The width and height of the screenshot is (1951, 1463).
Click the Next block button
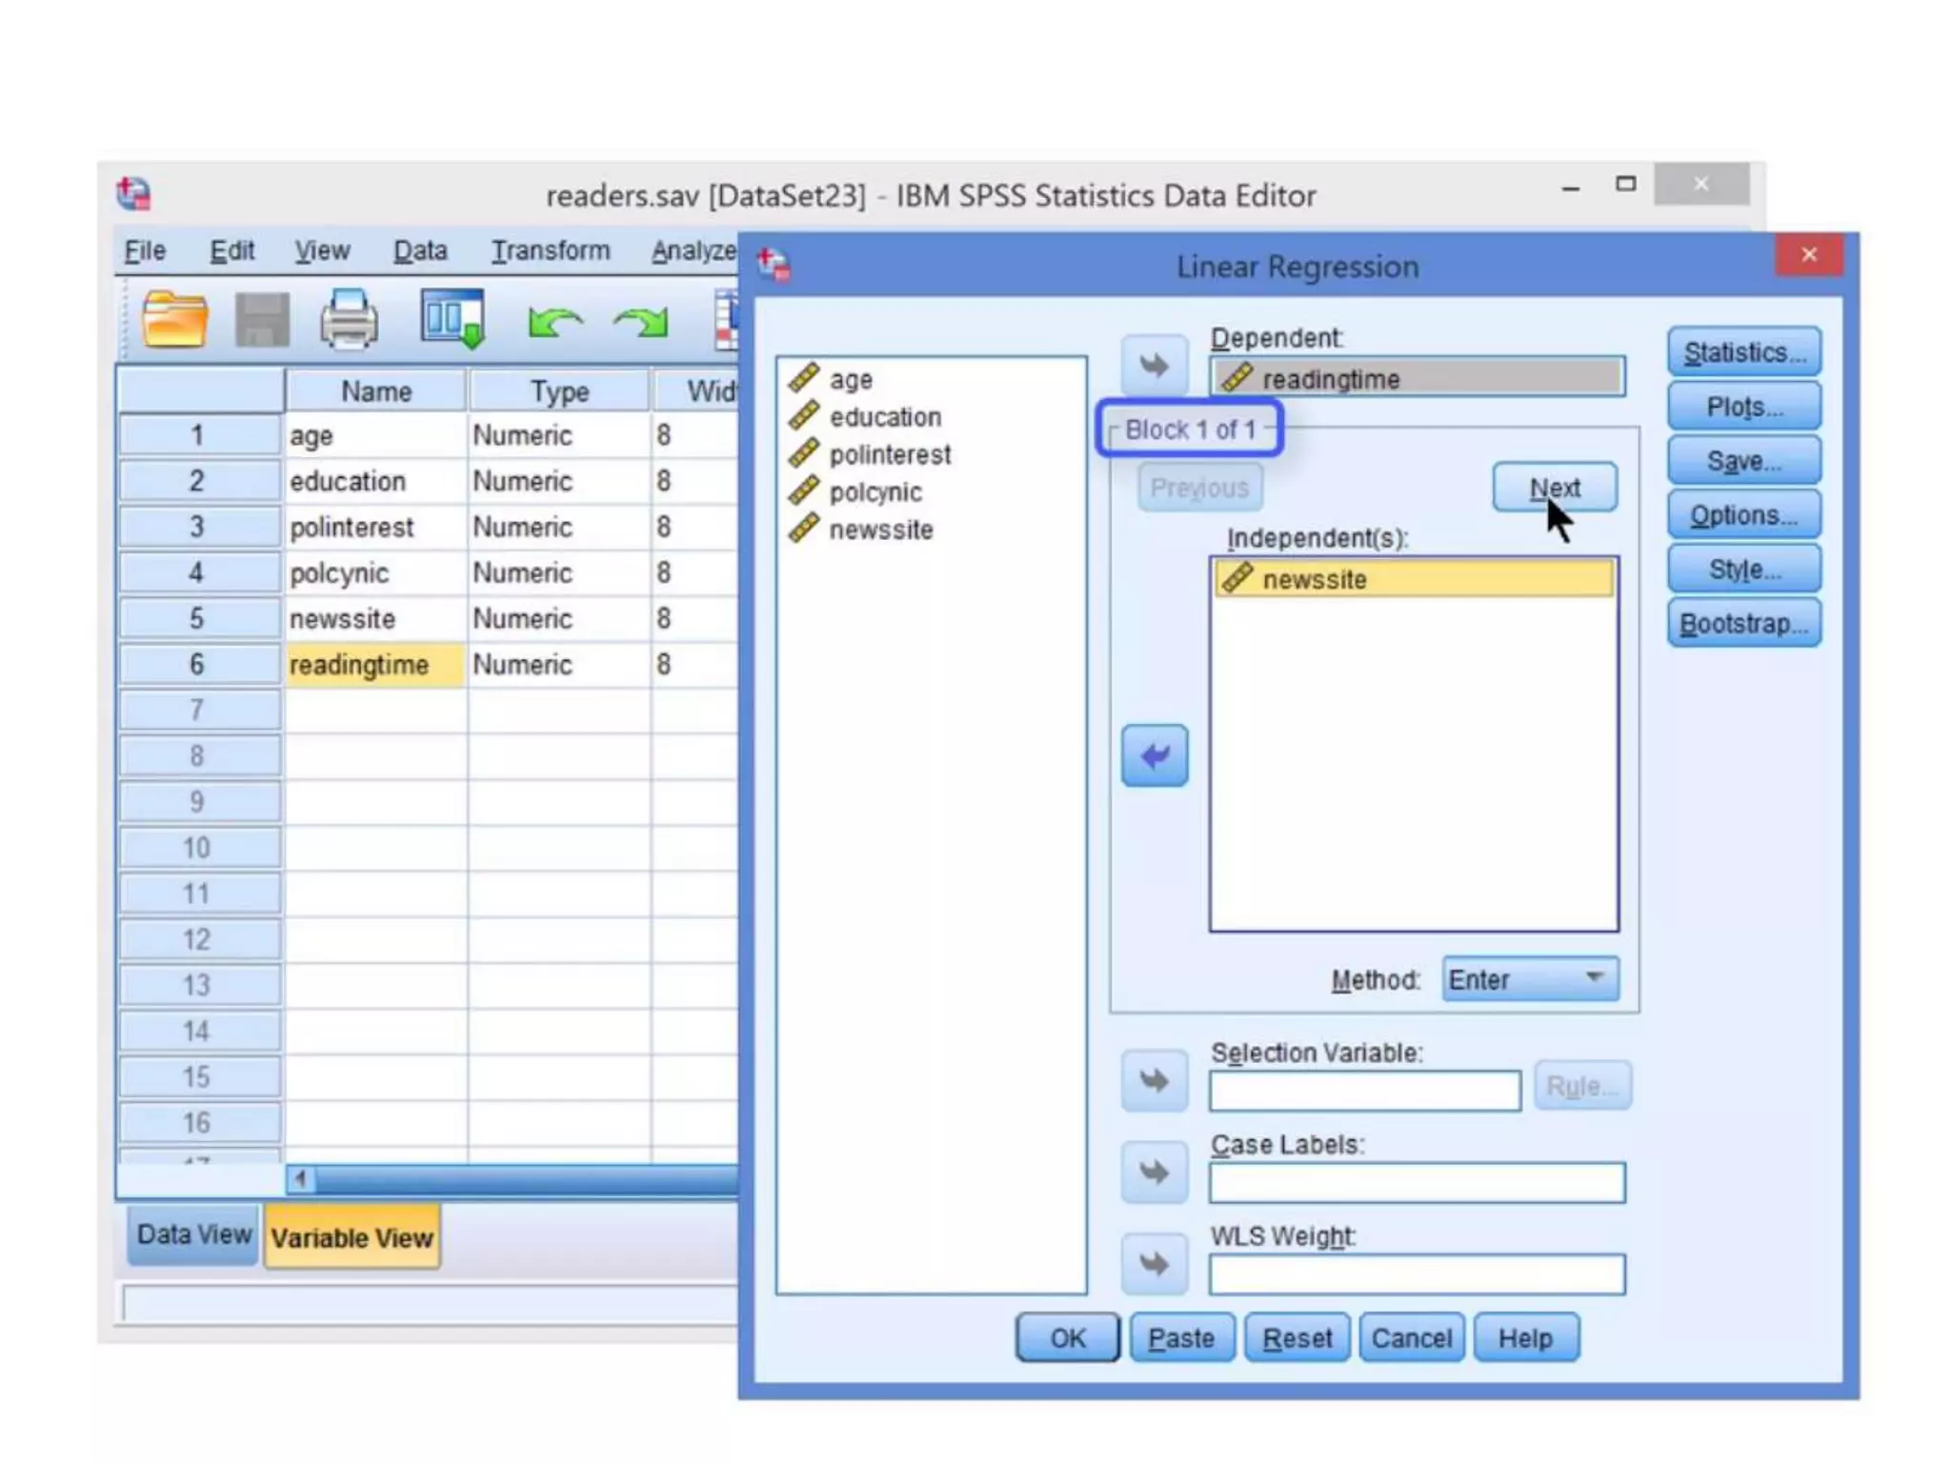click(1554, 488)
